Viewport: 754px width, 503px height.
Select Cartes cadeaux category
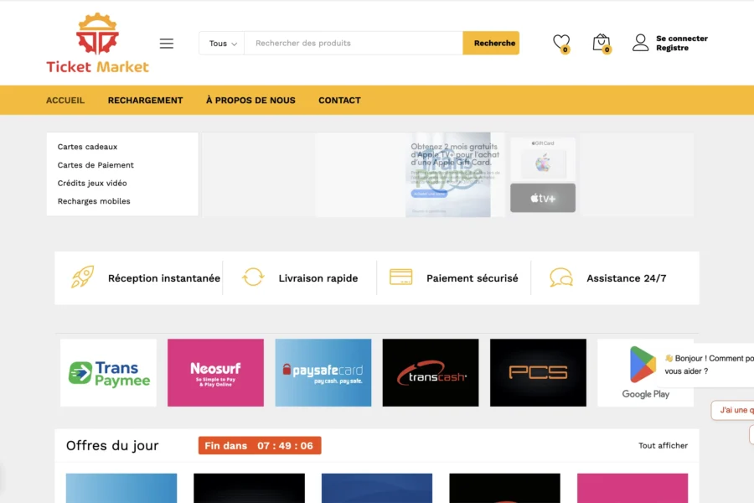[x=87, y=147]
